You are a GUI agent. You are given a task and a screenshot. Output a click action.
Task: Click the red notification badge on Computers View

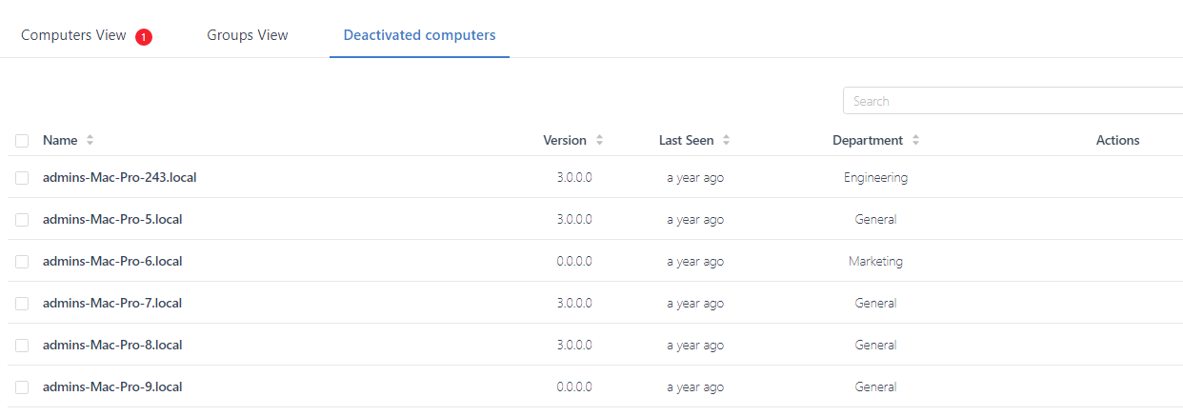(x=143, y=37)
